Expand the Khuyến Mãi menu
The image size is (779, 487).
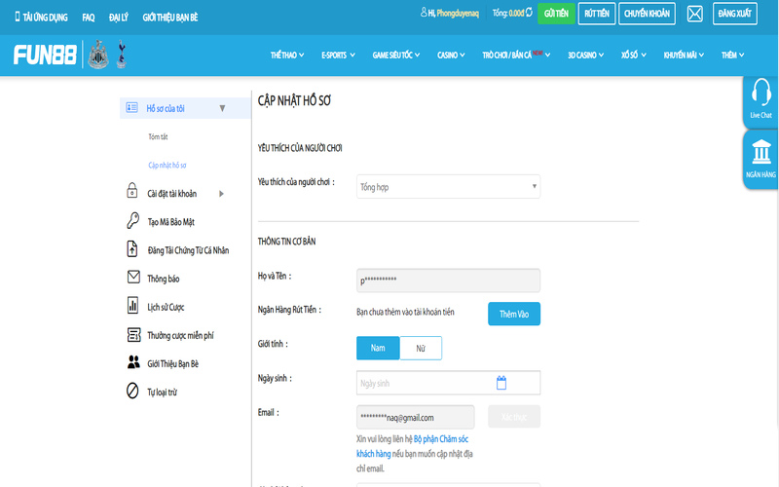click(x=684, y=56)
